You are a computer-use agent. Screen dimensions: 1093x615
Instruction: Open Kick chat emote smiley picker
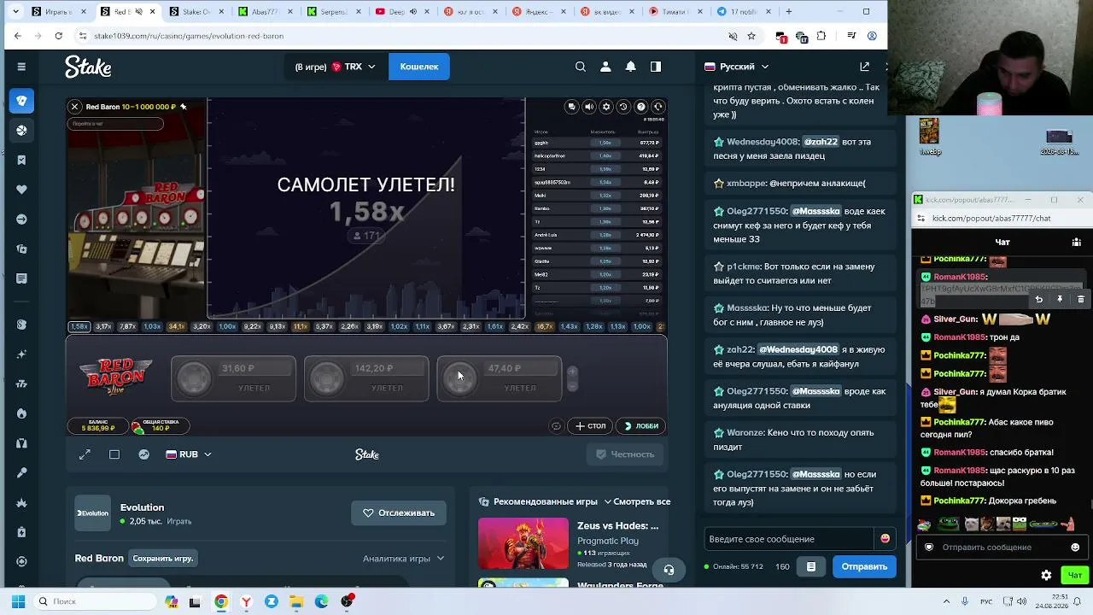1075,548
